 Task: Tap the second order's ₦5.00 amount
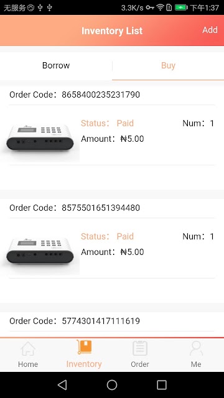(132, 252)
